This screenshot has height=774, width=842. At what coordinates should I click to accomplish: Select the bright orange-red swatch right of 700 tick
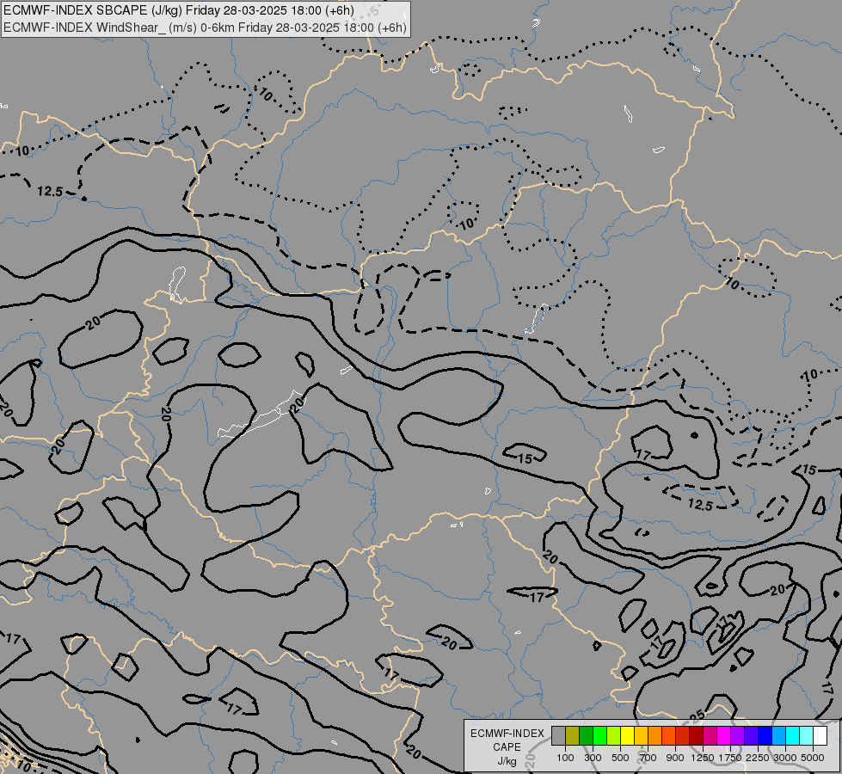point(668,735)
